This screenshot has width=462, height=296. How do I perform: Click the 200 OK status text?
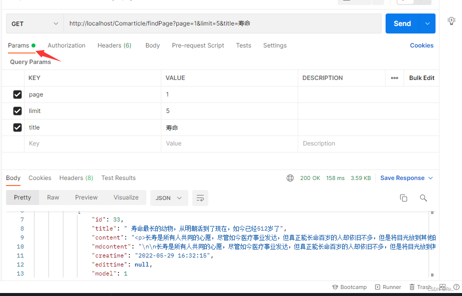click(310, 178)
